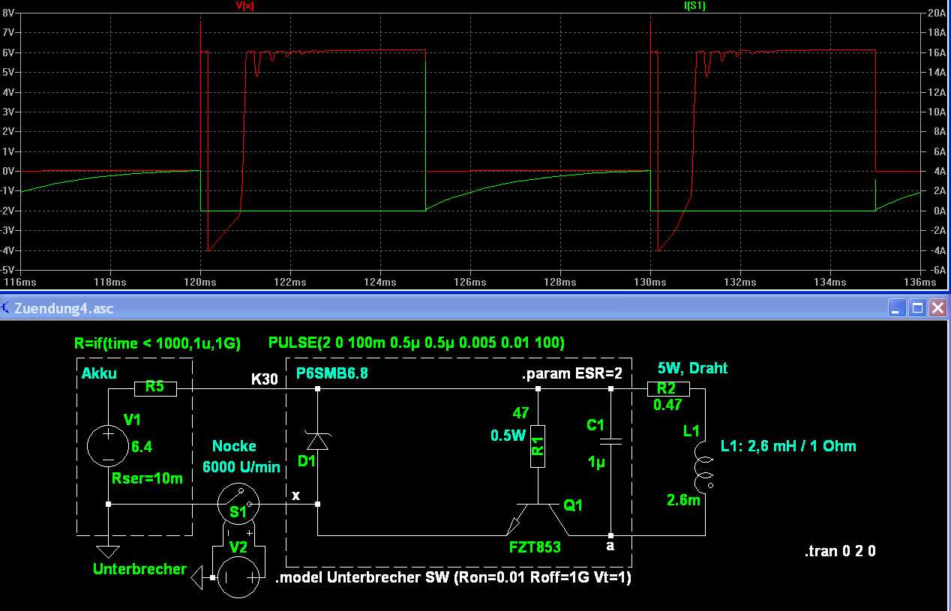The height and width of the screenshot is (611, 951).
Task: Select the S1 switch symbol
Action: (238, 504)
